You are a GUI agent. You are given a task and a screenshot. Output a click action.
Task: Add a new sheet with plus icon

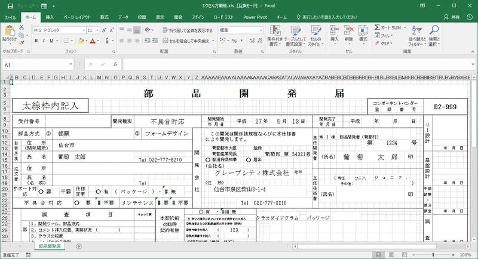[78, 246]
